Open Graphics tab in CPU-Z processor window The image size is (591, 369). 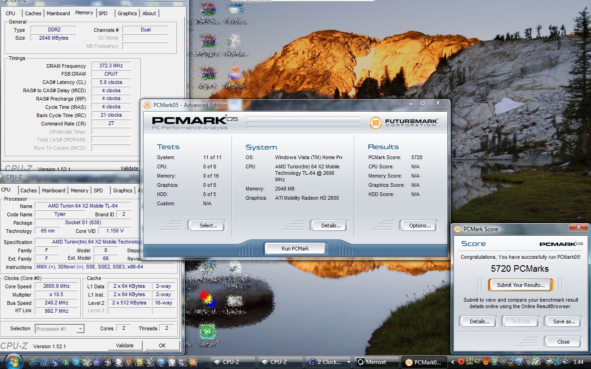click(x=122, y=190)
